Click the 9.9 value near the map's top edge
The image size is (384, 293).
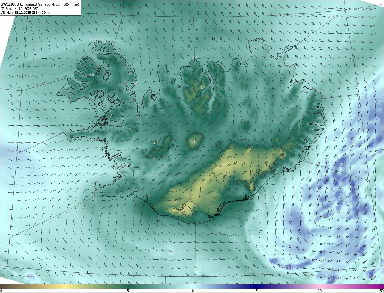[332, 15]
